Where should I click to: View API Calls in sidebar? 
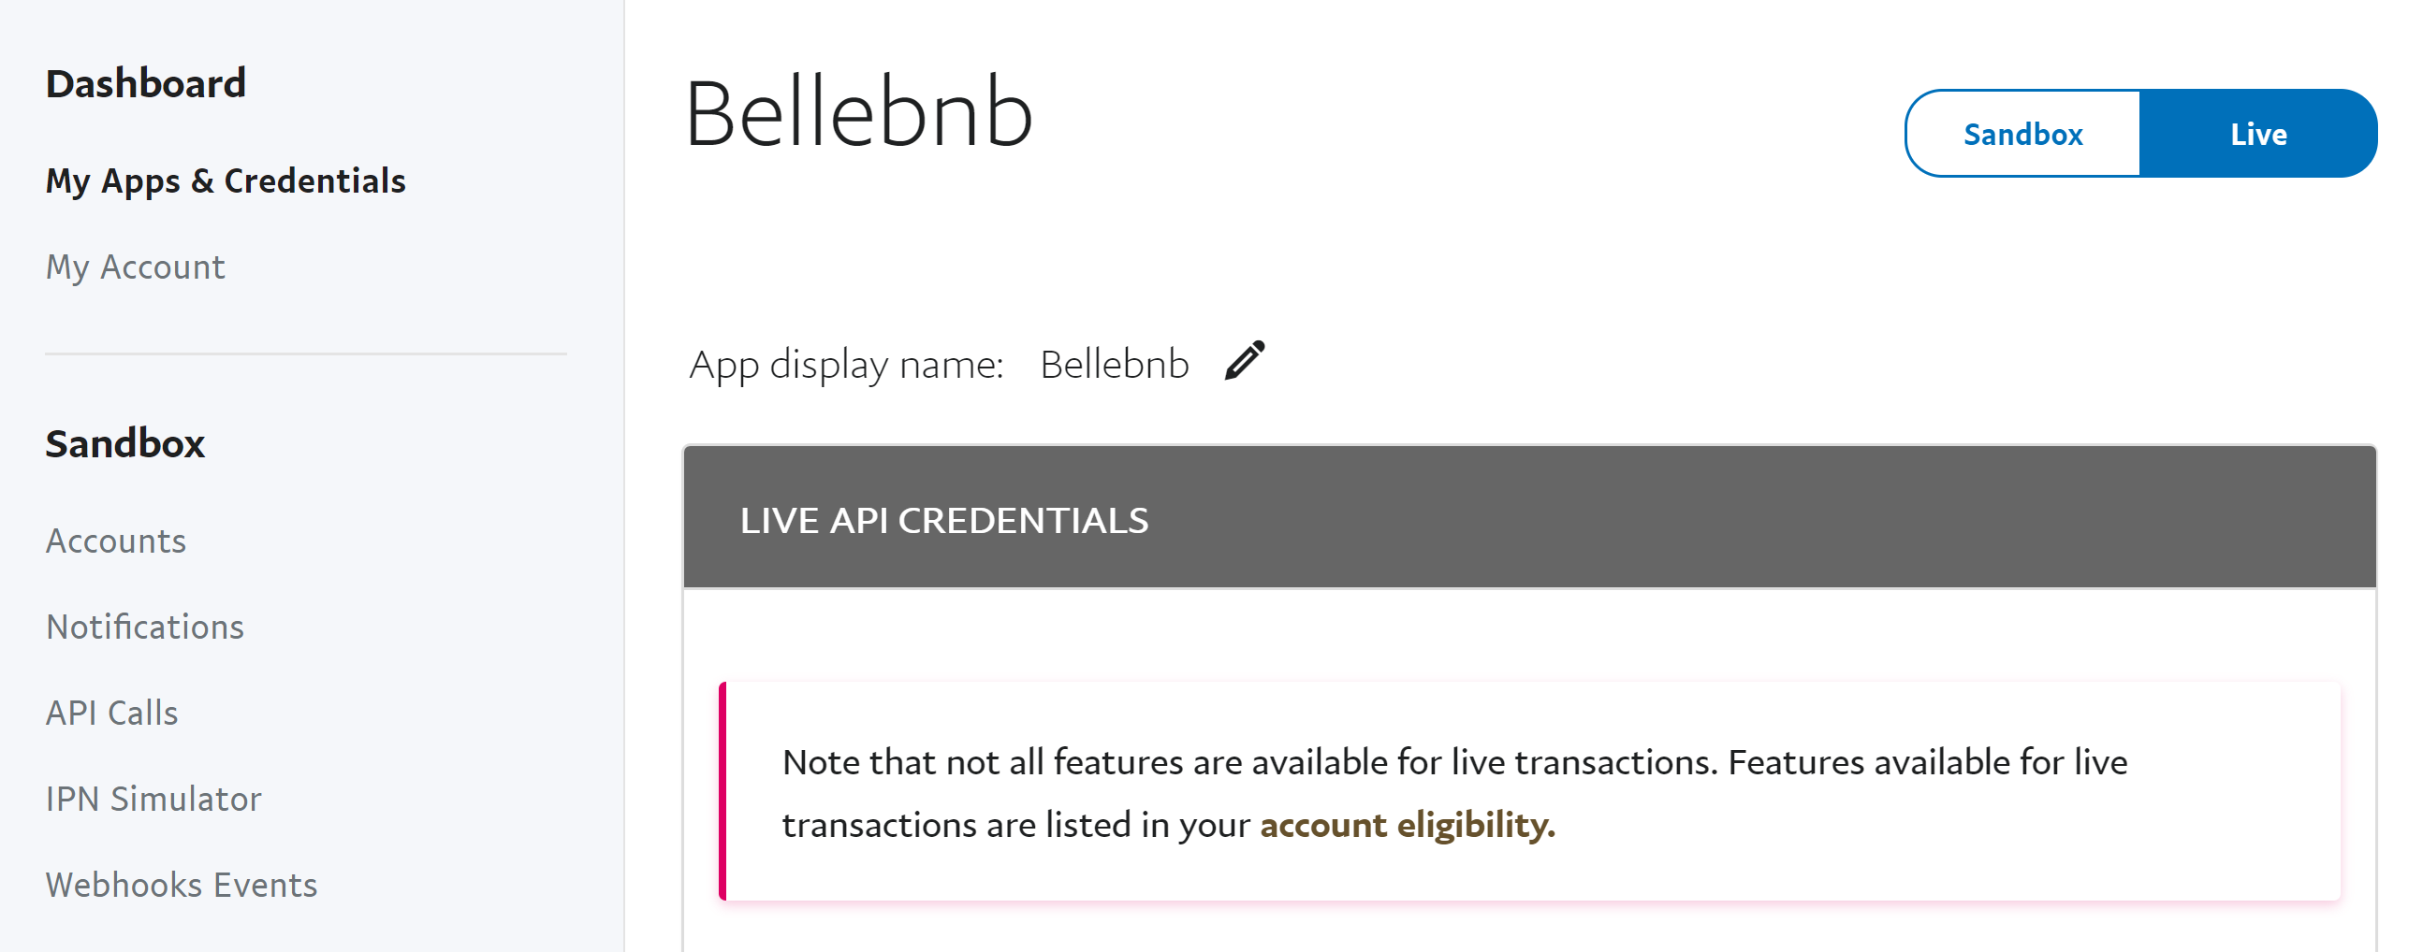(x=112, y=714)
